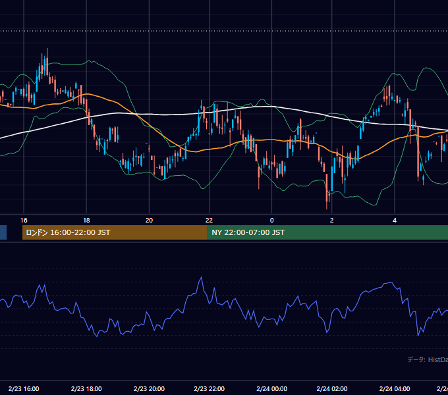Click the 2/24 04:00 date label

click(394, 388)
